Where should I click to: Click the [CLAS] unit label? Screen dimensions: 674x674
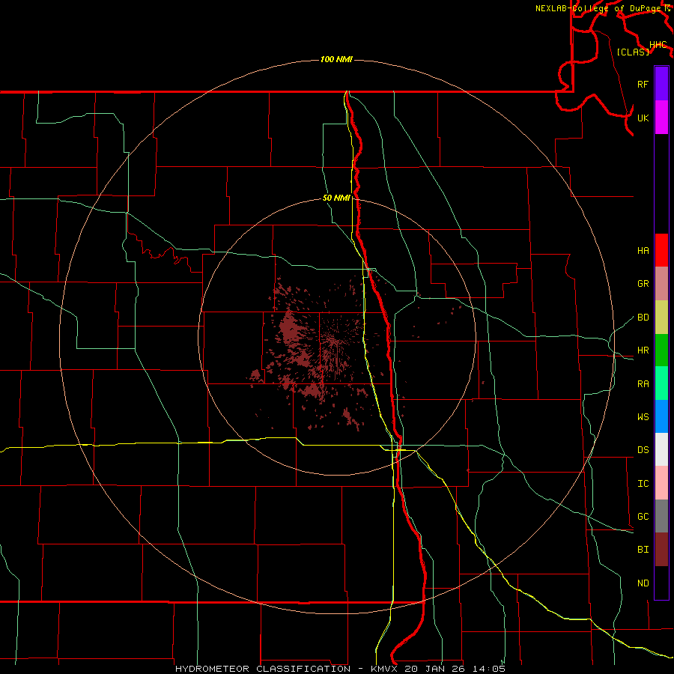click(x=633, y=52)
